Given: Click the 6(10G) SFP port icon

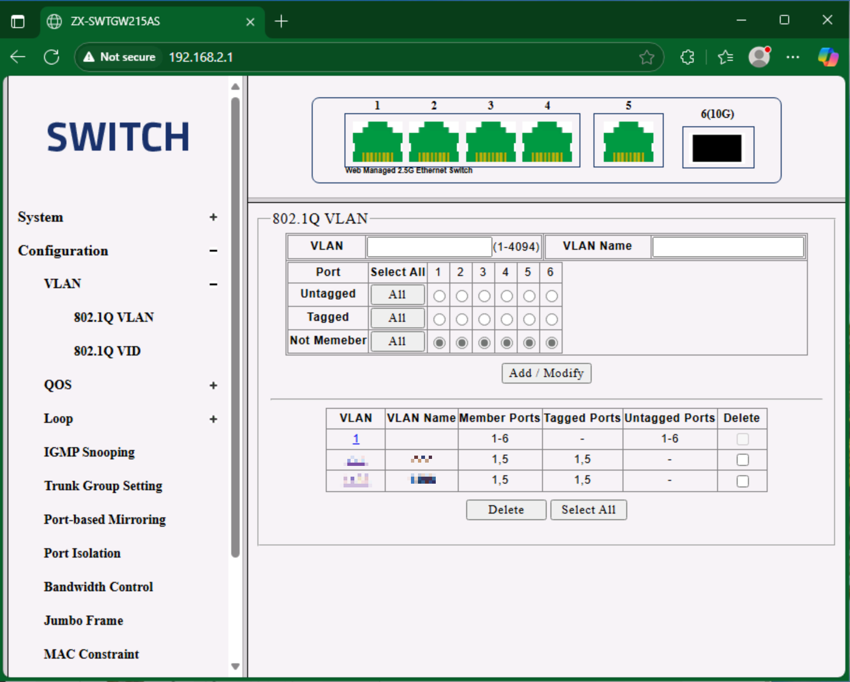Looking at the screenshot, I should 717,148.
